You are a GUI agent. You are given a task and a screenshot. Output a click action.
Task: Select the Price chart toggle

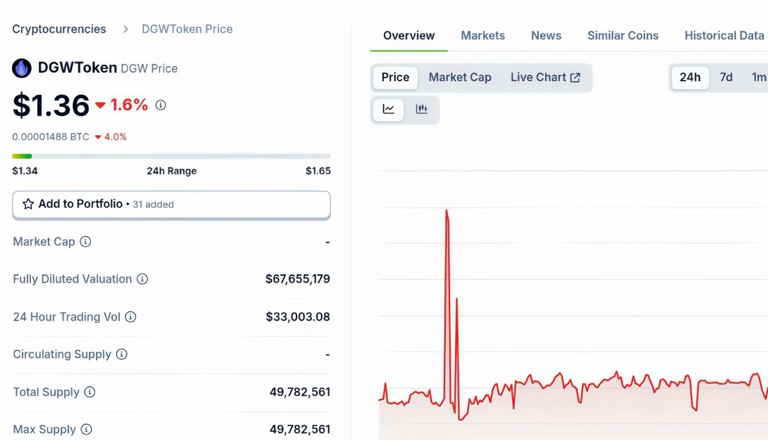pyautogui.click(x=394, y=77)
